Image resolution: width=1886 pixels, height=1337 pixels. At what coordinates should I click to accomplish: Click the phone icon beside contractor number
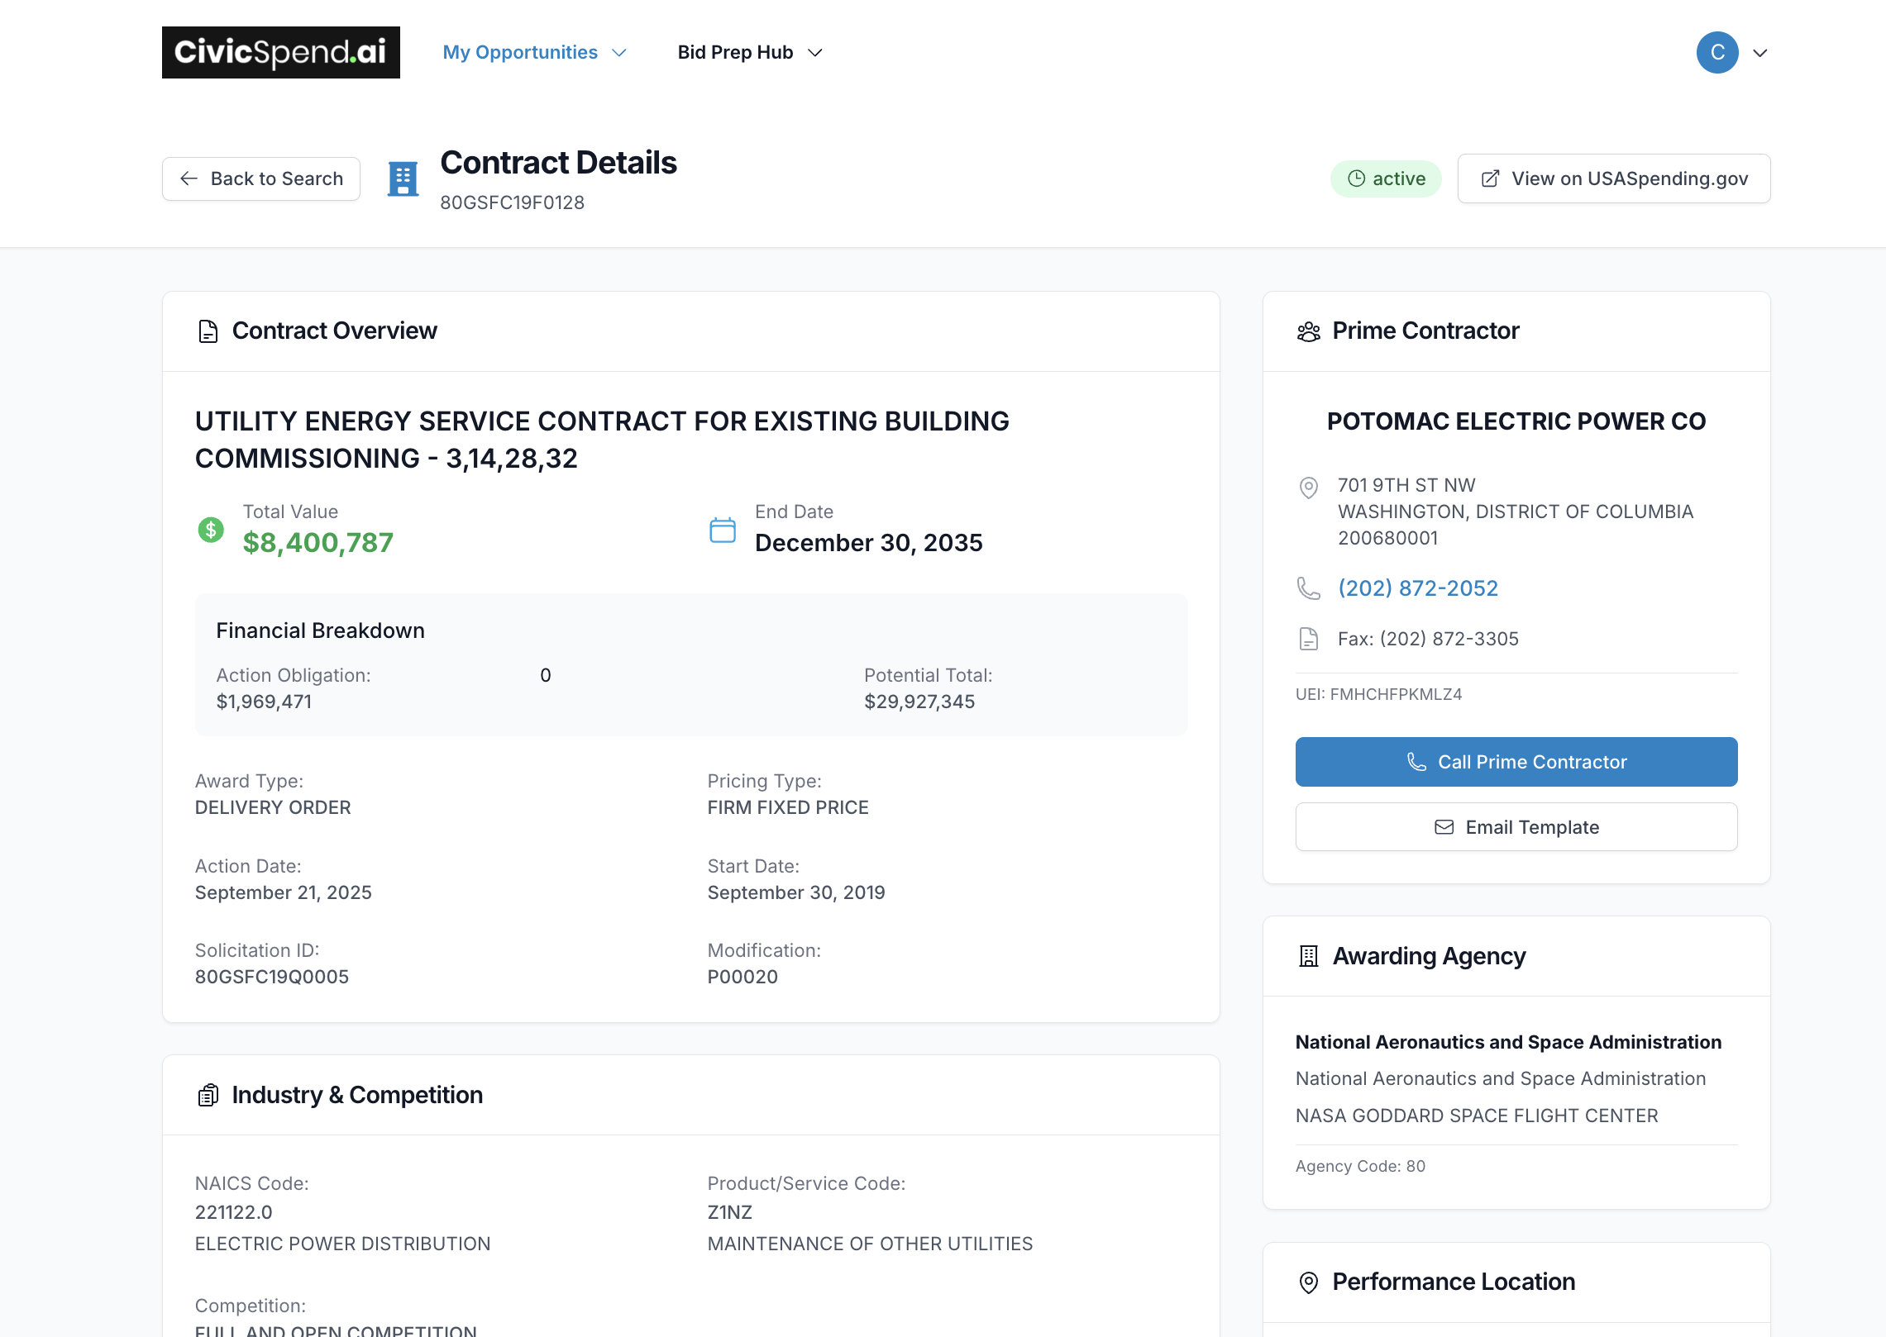(x=1308, y=588)
